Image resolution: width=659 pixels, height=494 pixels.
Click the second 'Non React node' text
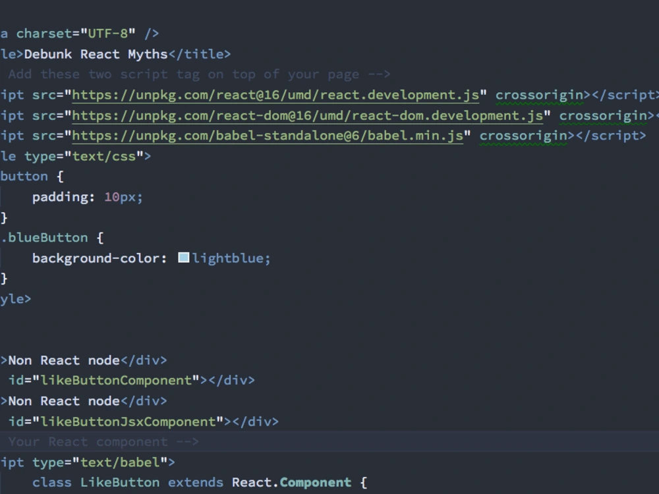click(x=64, y=401)
